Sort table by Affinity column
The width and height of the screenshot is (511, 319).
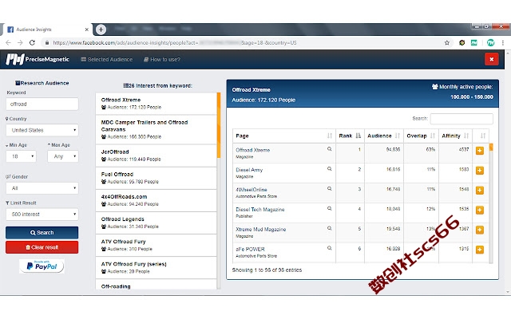455,136
